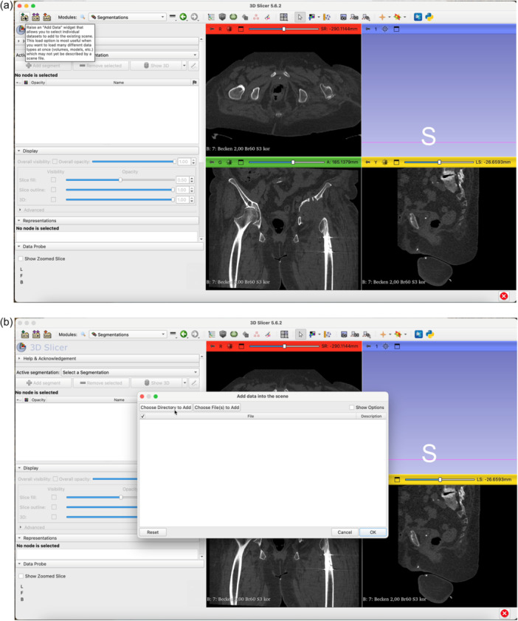518x621 pixels.
Task: Toggle Overall visibility checkbox in screenshot (b)
Action: point(55,478)
